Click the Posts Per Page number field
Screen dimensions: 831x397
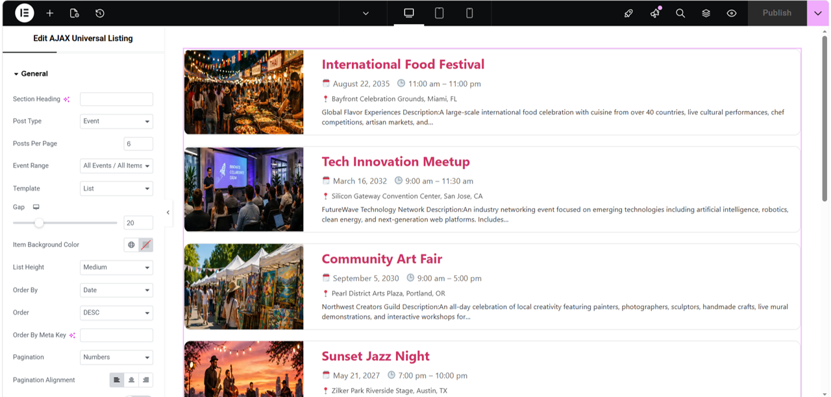click(x=138, y=144)
